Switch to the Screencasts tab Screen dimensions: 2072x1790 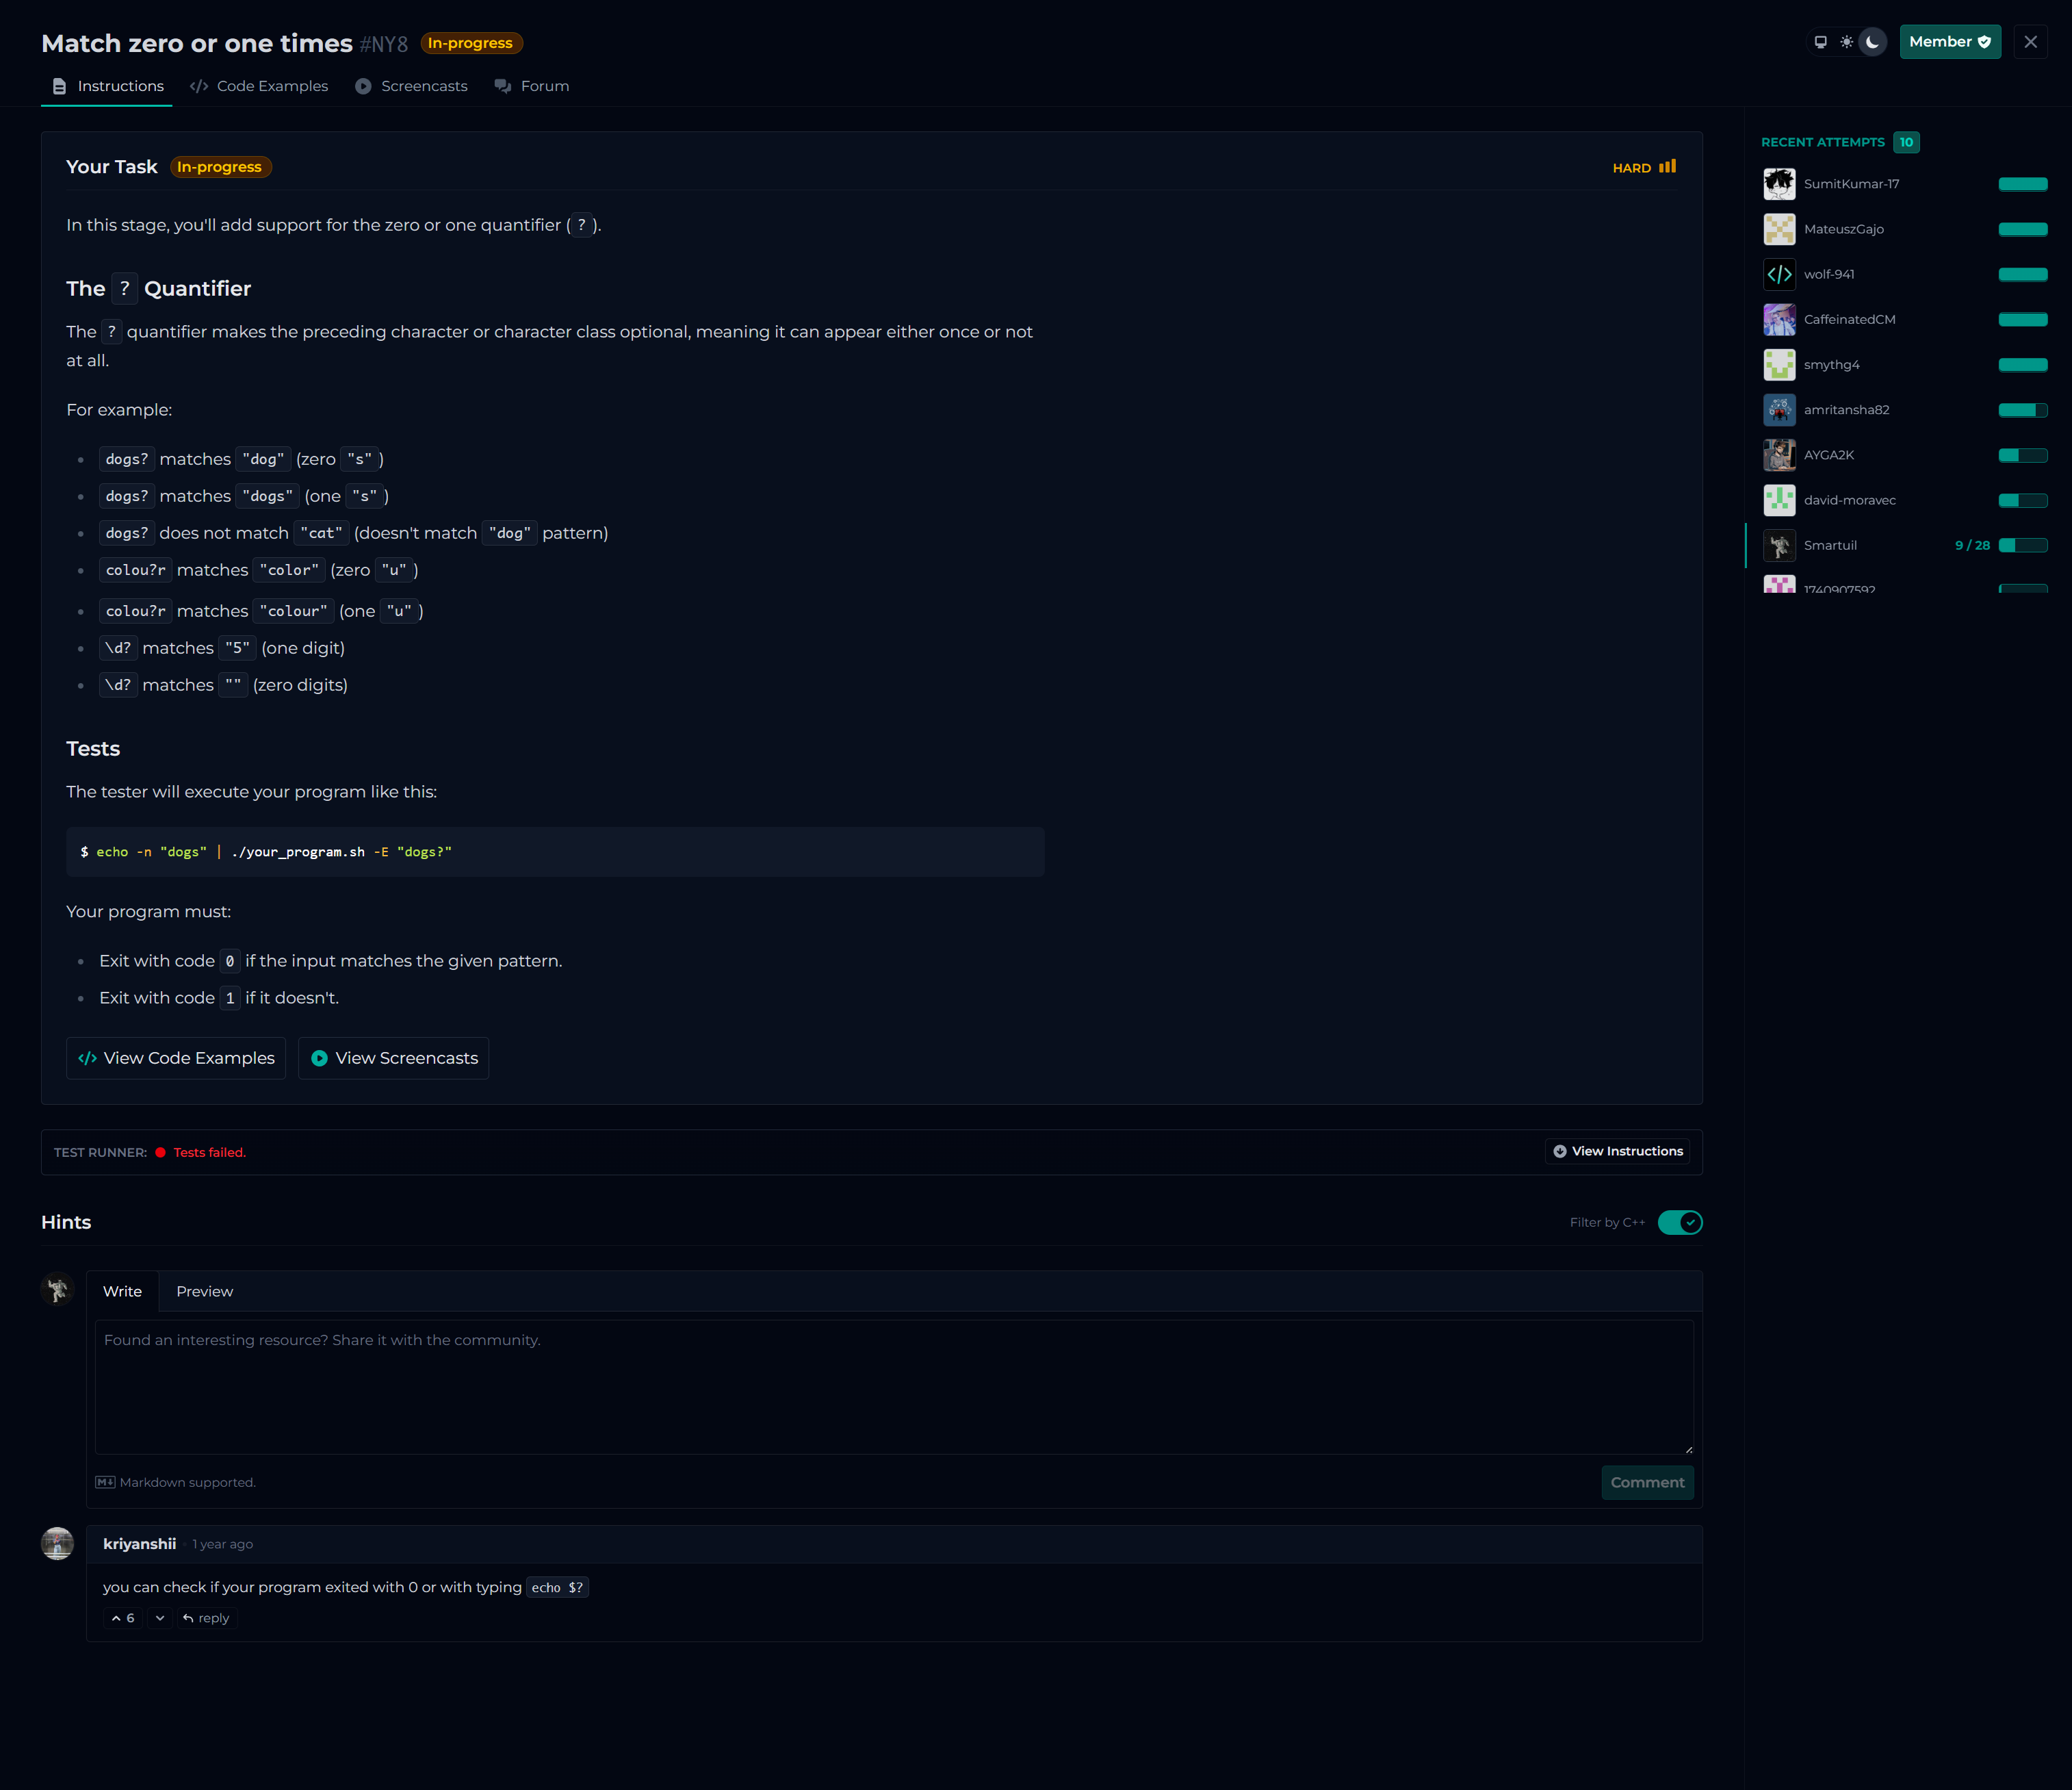click(411, 86)
